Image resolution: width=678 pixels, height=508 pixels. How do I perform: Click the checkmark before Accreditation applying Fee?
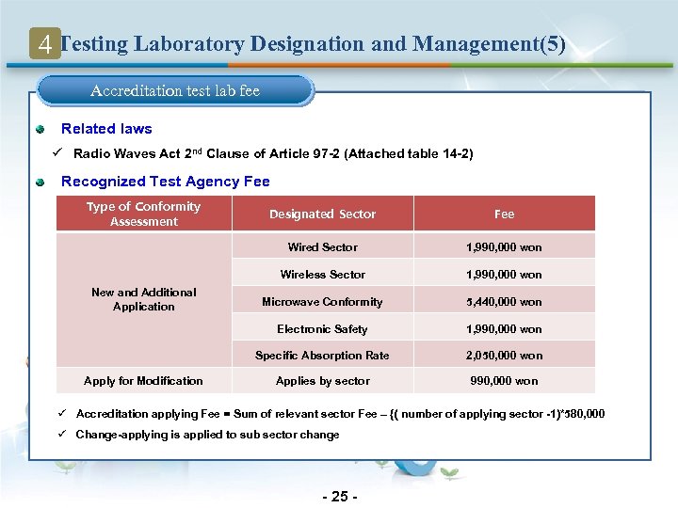pos(62,413)
